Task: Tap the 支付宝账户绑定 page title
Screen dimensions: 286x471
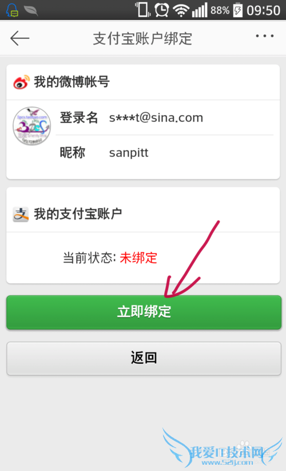Action: pos(142,39)
